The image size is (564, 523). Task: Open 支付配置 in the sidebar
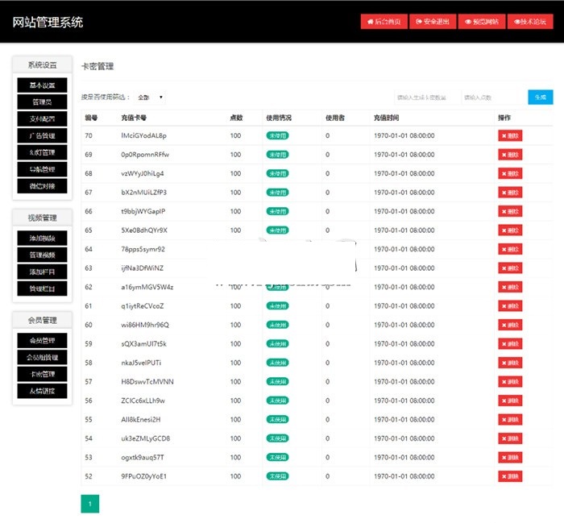click(x=42, y=118)
